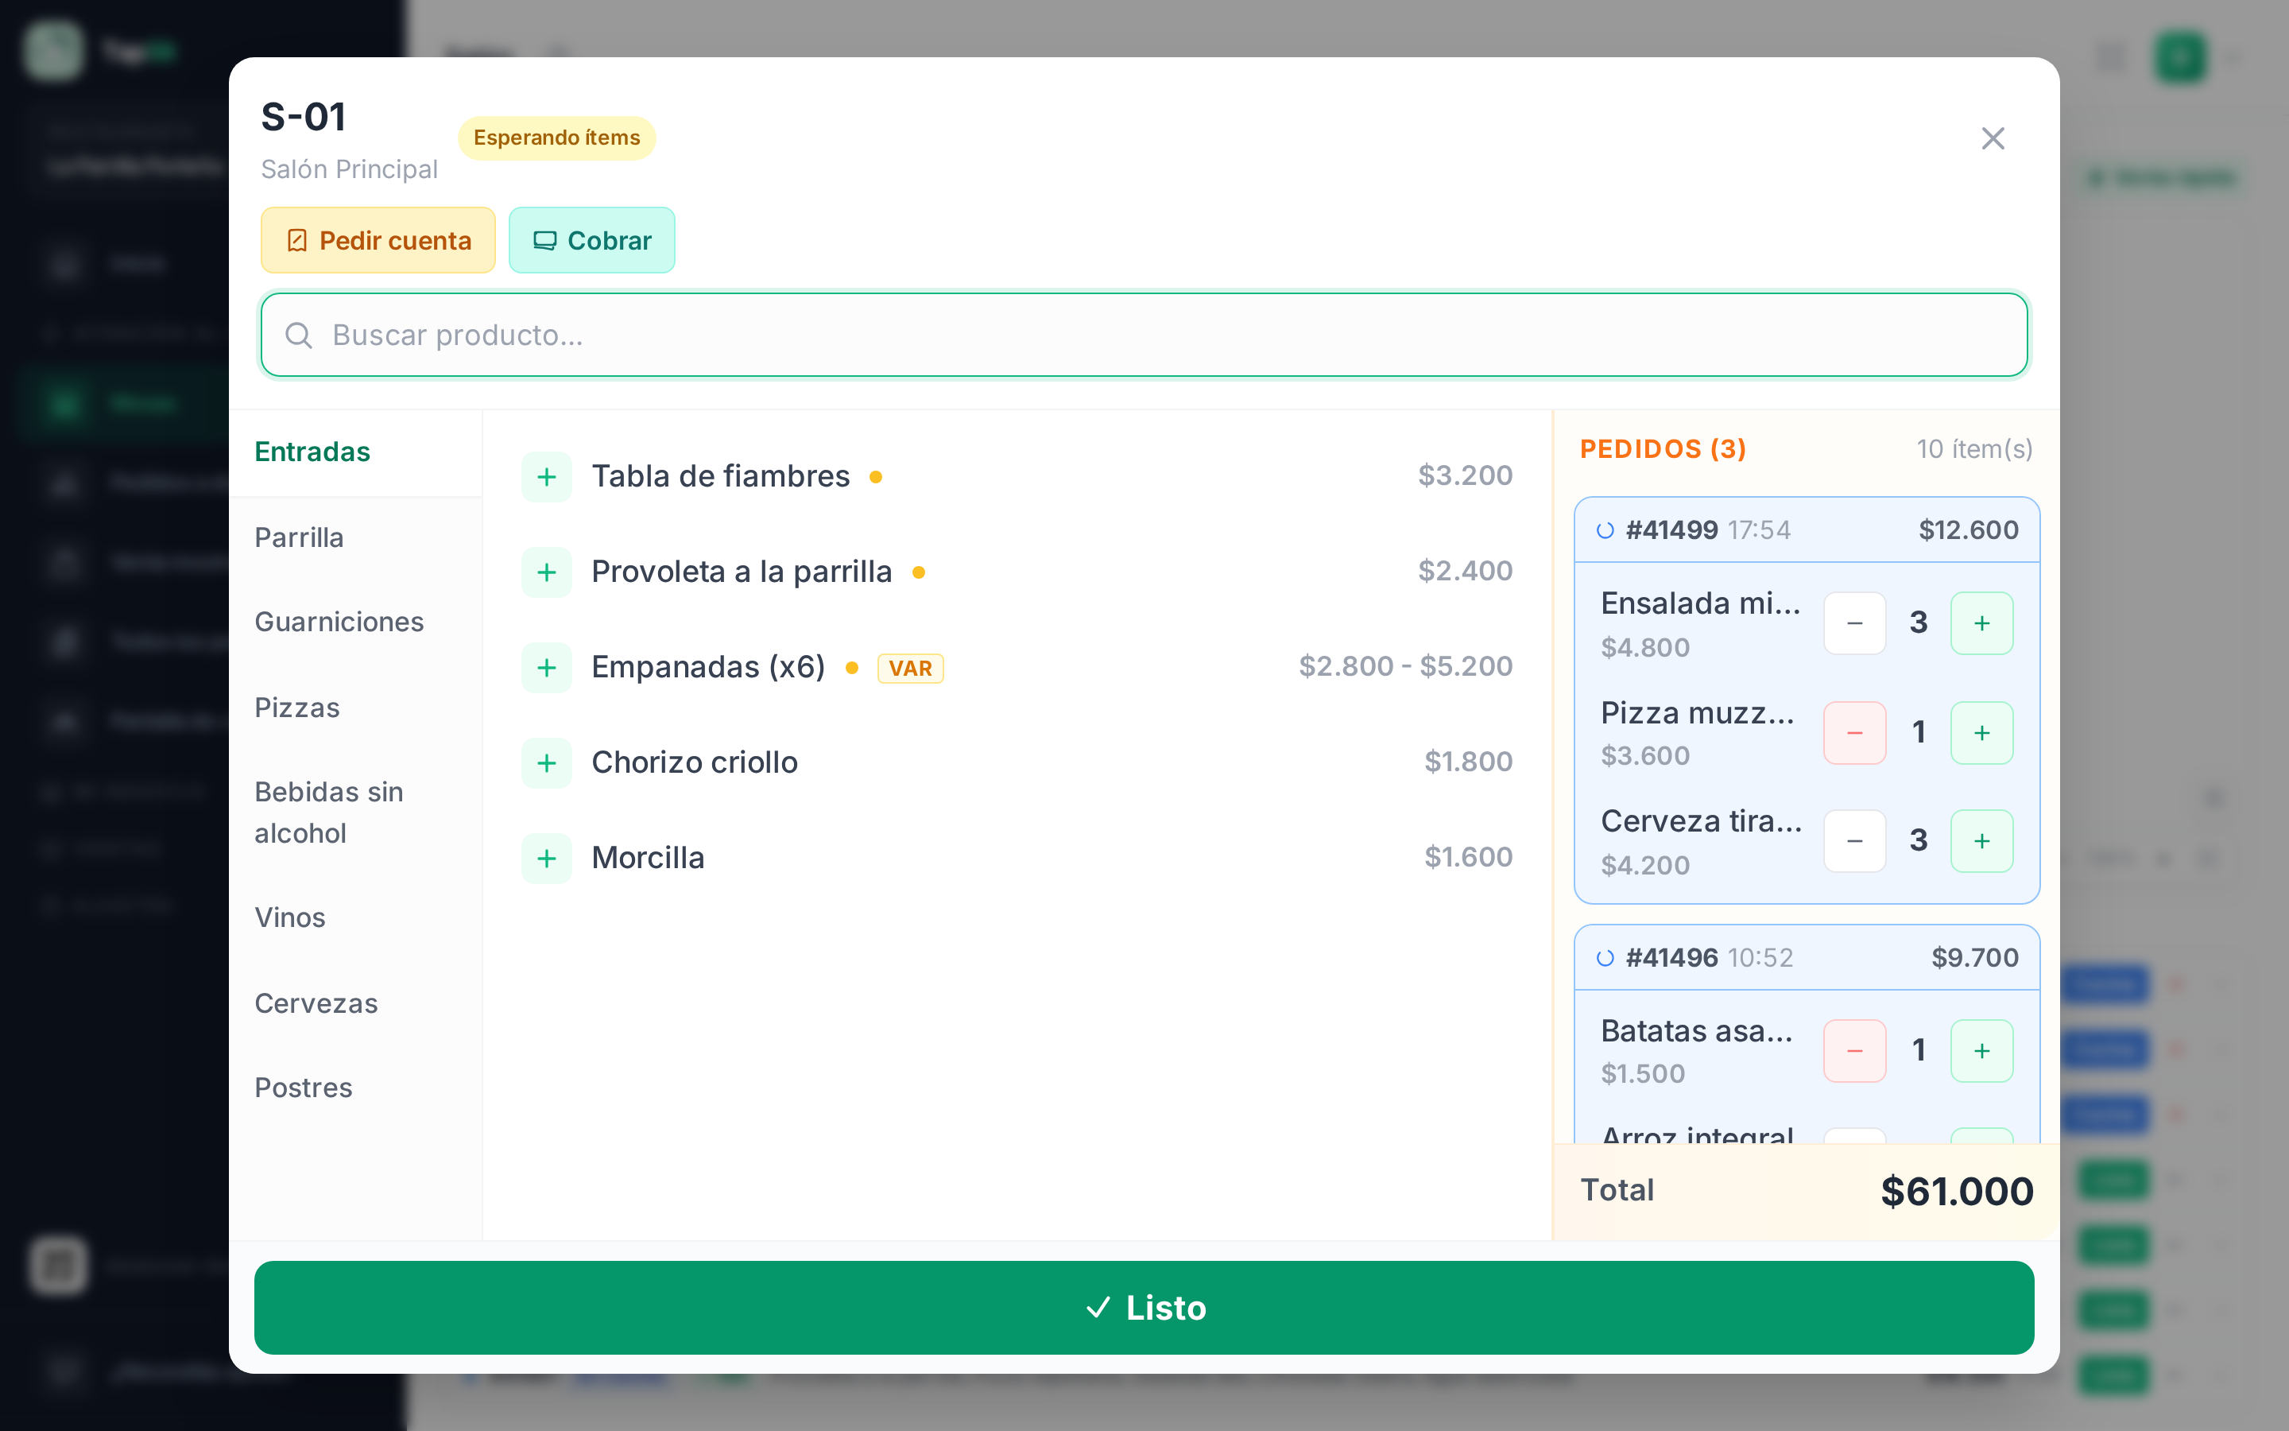Click the Chorizo criollo product name
The height and width of the screenshot is (1431, 2289).
tap(695, 763)
